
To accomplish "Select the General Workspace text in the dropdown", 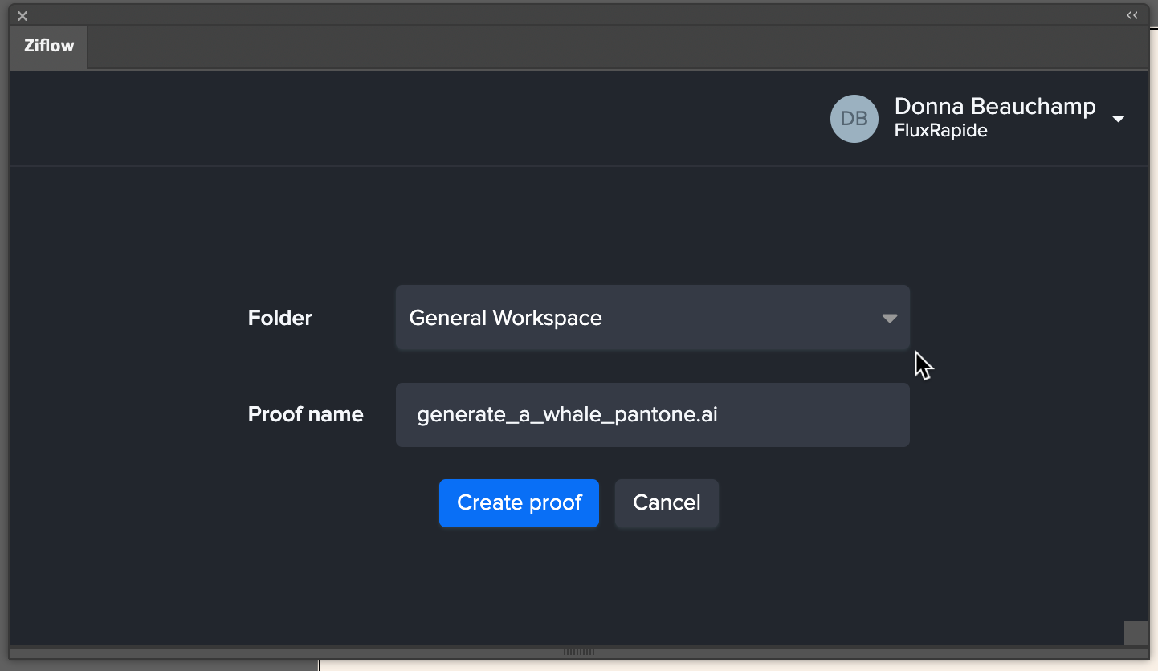I will (x=505, y=318).
